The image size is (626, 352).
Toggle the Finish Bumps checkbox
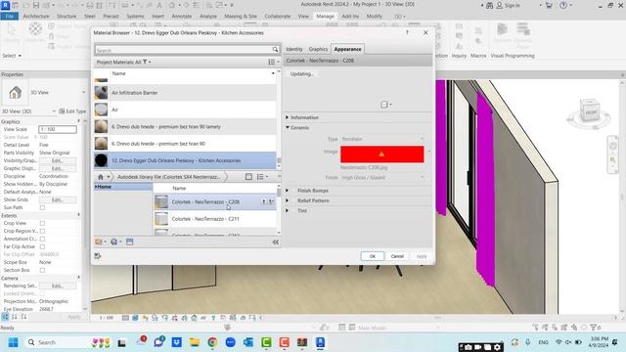tap(293, 191)
